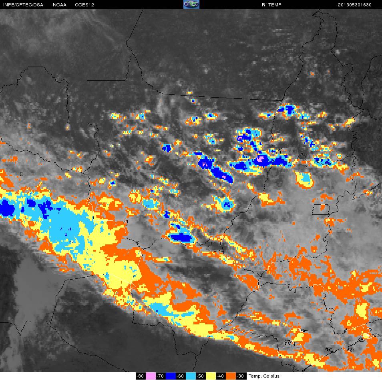382x380 pixels.
Task: Click the NOAA label in header
Action: tap(59, 5)
